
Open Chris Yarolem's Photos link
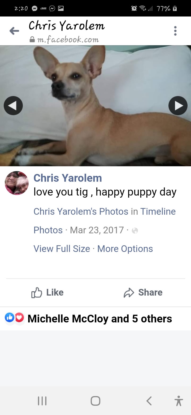81,211
